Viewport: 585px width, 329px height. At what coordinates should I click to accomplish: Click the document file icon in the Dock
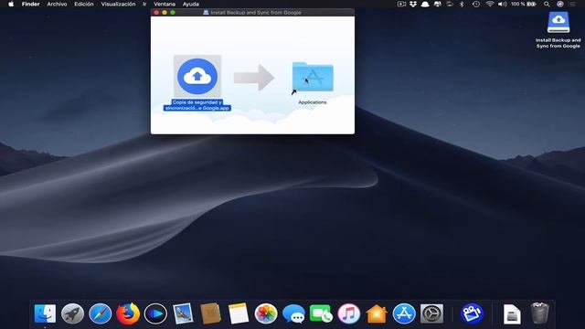(x=512, y=313)
